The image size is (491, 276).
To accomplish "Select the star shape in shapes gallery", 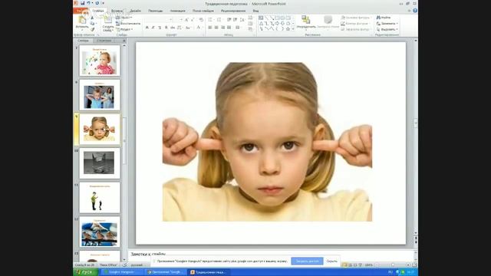I will [x=288, y=29].
